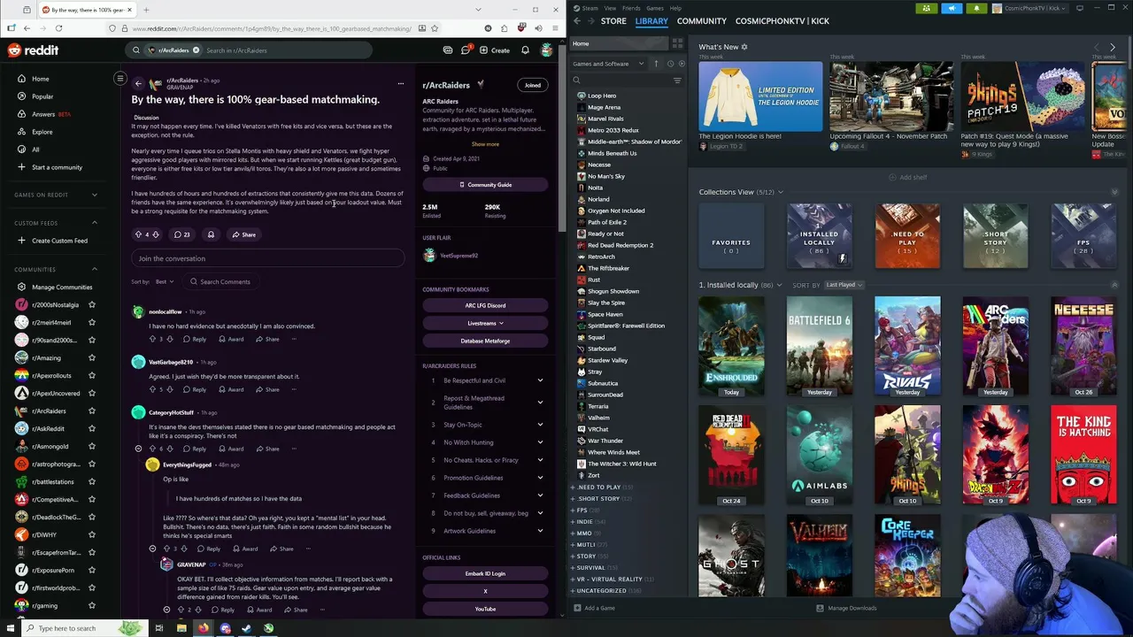
Task: Open the COSMICPHONKTV | KICK profile tab in Steam
Action: click(x=782, y=21)
